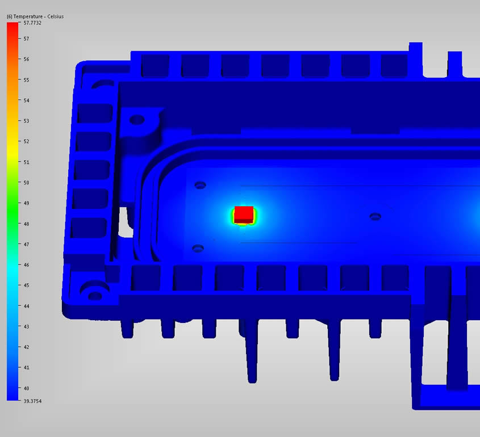Viewport: 480px width, 437px height.
Task: Click legend tick label 42
Action: (x=26, y=347)
